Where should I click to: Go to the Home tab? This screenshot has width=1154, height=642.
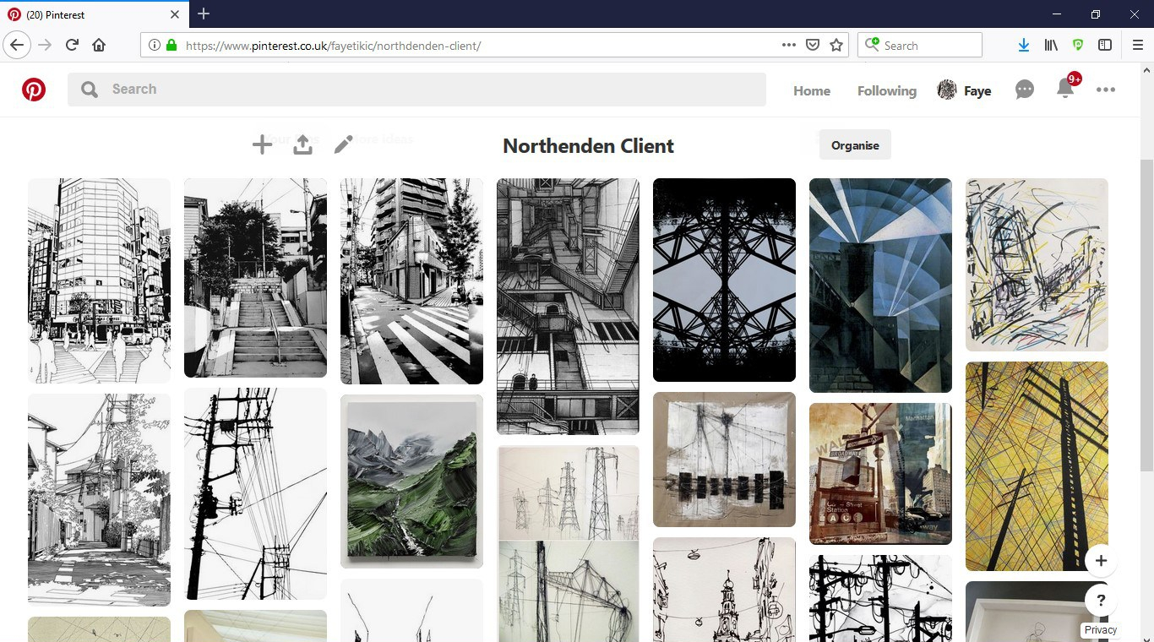(x=812, y=90)
